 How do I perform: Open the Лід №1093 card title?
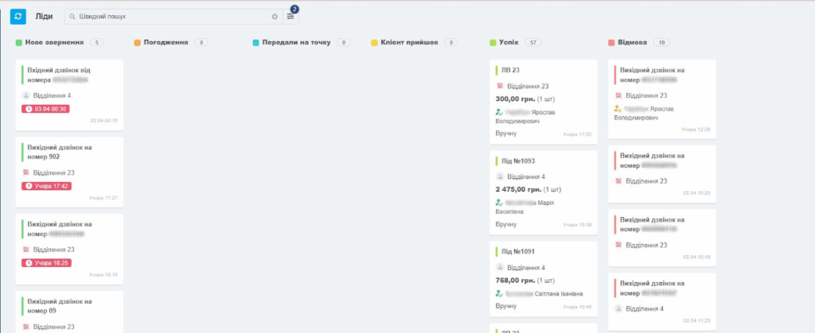[x=518, y=161]
